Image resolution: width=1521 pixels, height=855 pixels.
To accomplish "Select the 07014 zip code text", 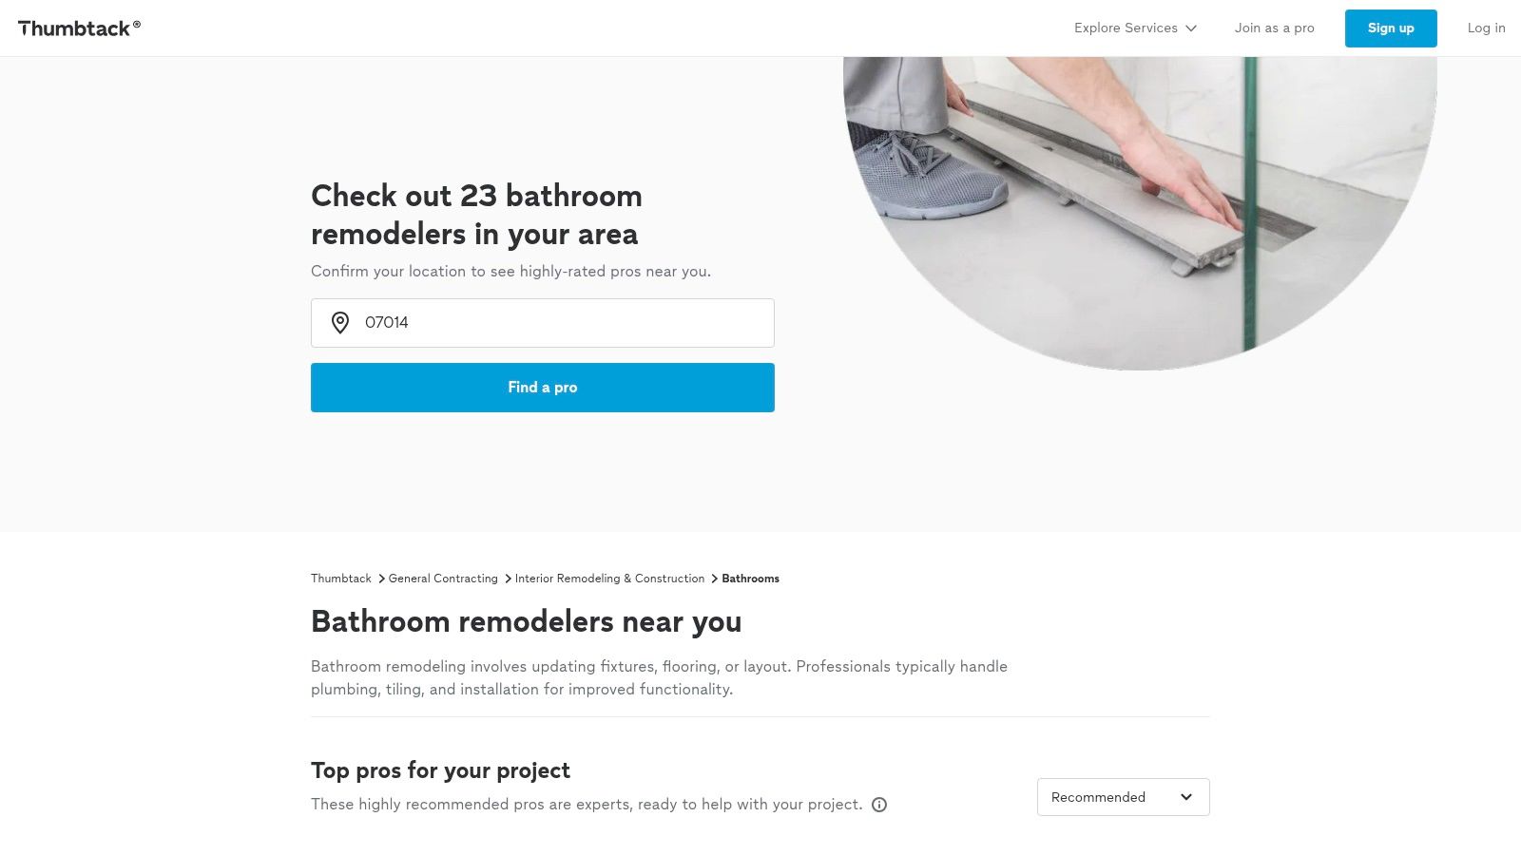I will pos(386,323).
